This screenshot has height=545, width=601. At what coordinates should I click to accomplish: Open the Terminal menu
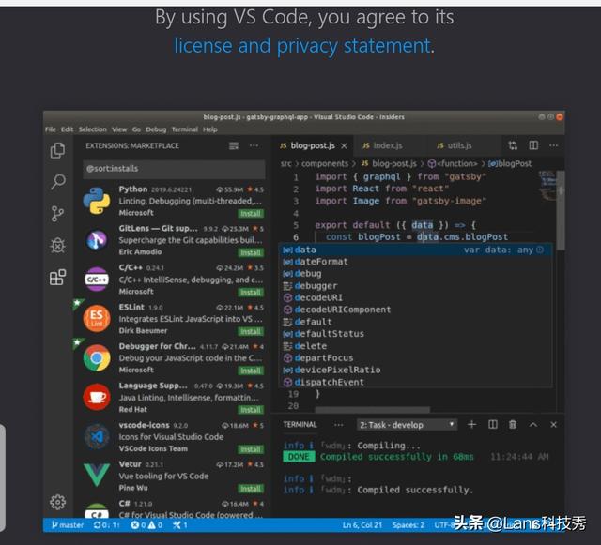tap(185, 129)
